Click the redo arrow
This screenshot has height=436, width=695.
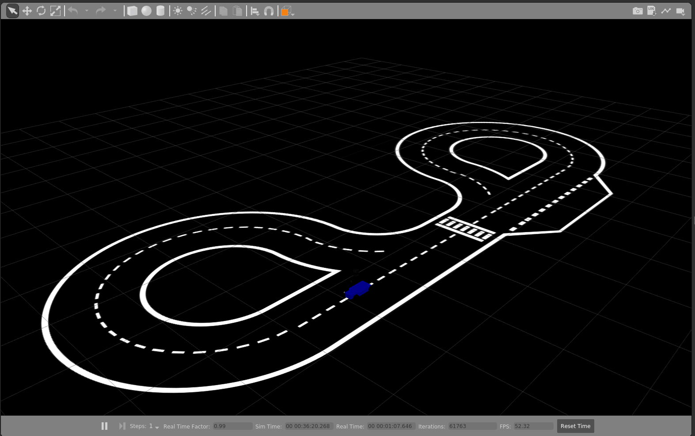[101, 11]
